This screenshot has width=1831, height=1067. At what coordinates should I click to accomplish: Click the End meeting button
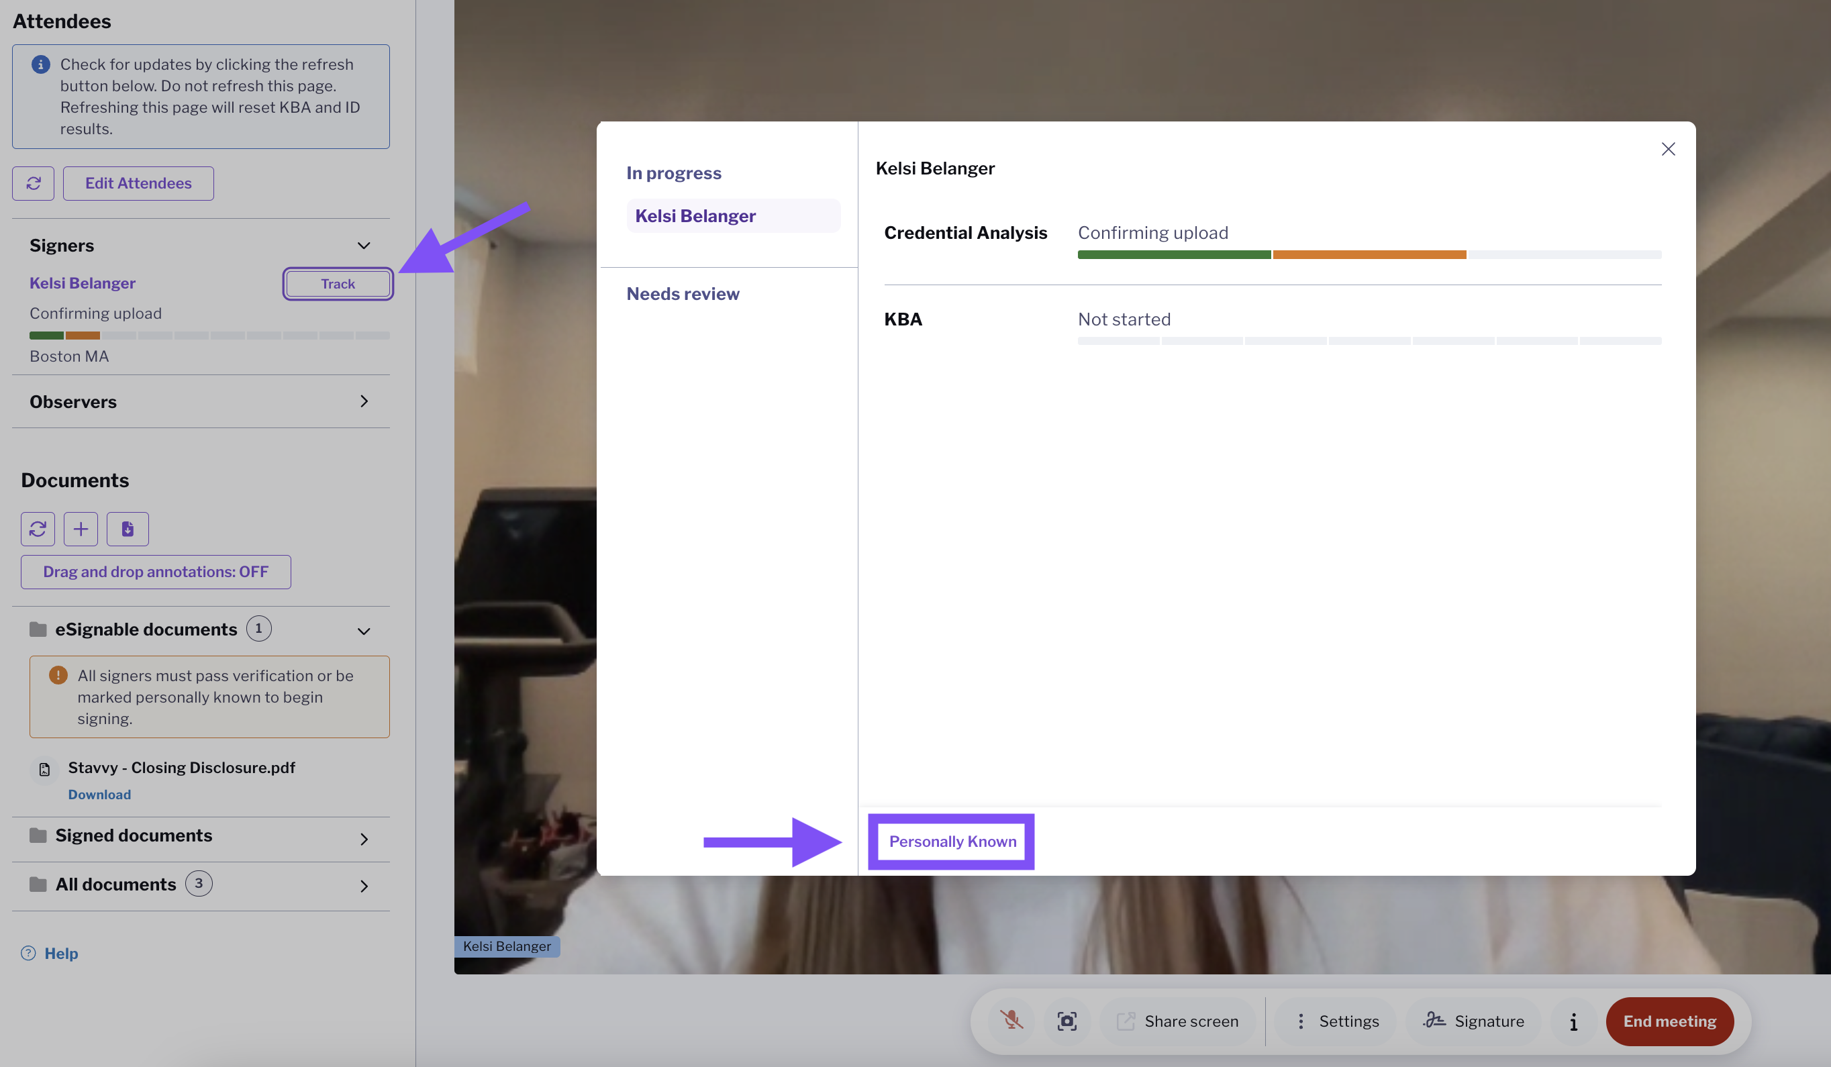(1670, 1021)
